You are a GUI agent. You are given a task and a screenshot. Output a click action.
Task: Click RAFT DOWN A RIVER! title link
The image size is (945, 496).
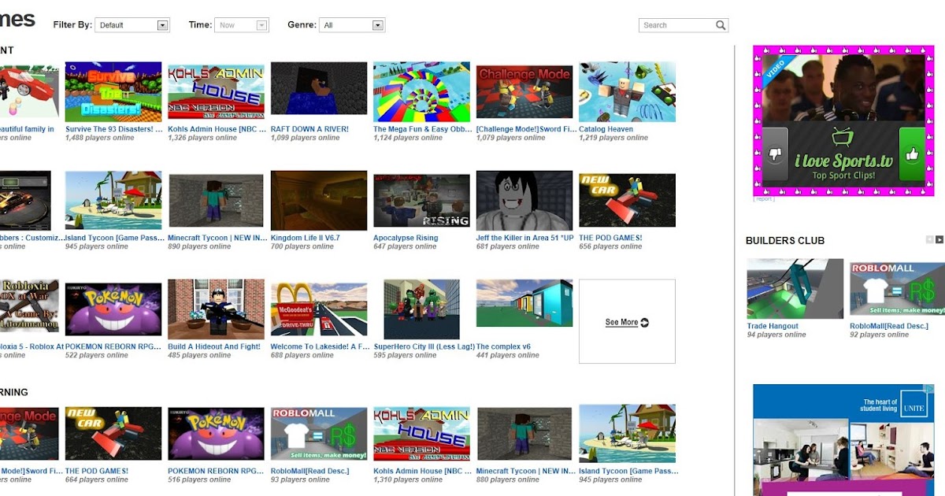(x=309, y=129)
